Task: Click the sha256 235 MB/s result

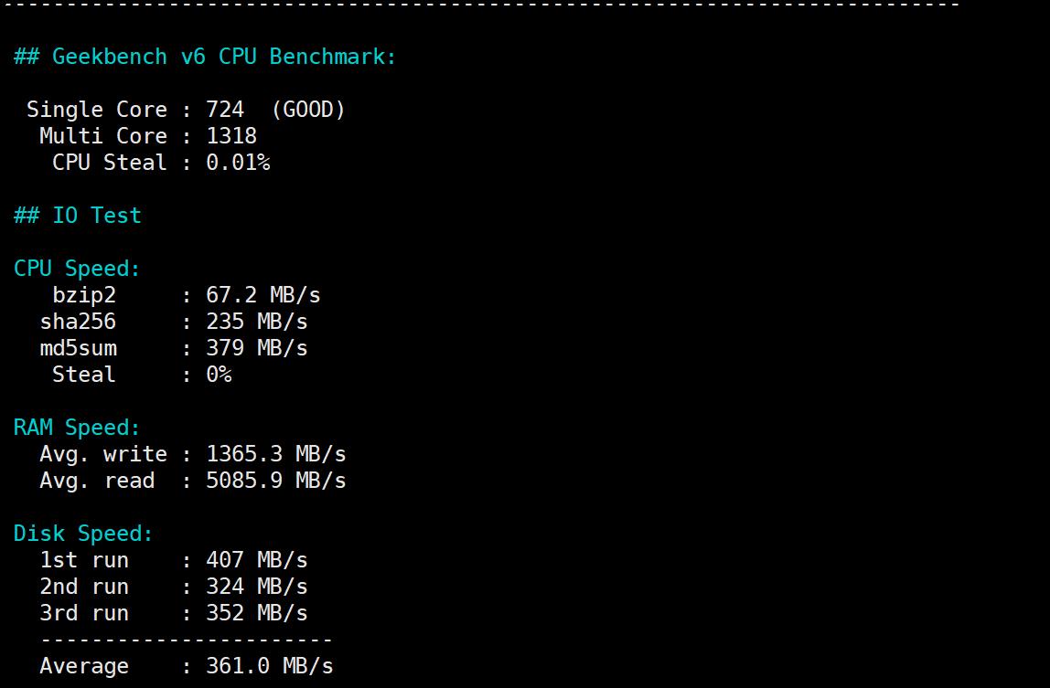Action: pyautogui.click(x=257, y=322)
